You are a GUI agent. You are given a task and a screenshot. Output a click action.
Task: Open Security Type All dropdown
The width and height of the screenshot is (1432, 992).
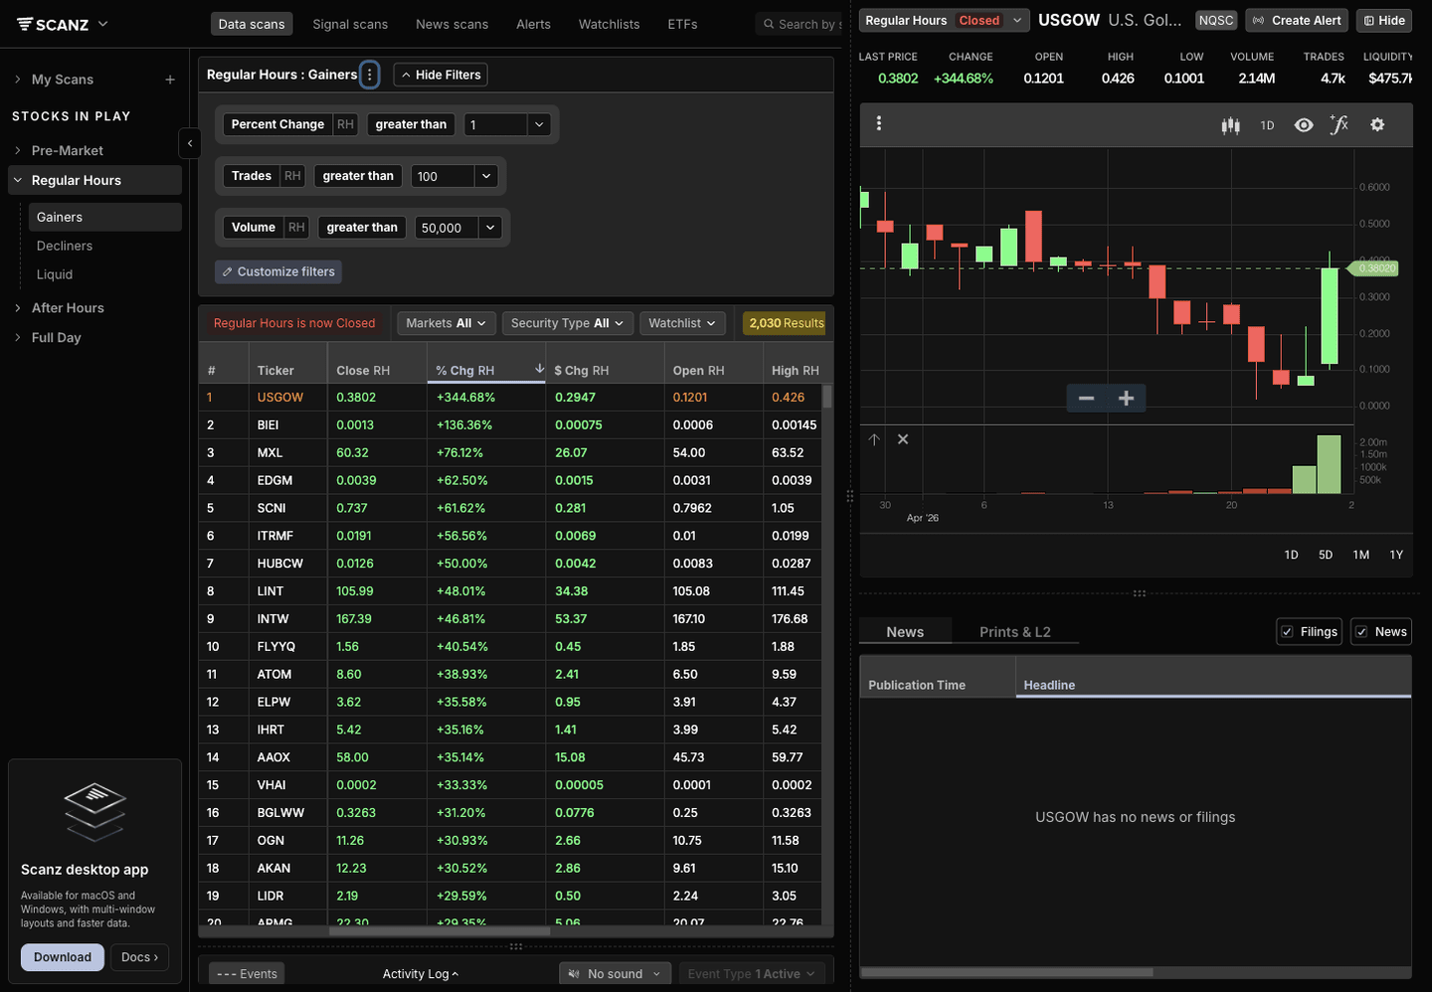[567, 323]
